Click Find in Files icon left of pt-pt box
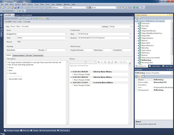174x135 pixels. pyautogui.click(x=89, y=8)
